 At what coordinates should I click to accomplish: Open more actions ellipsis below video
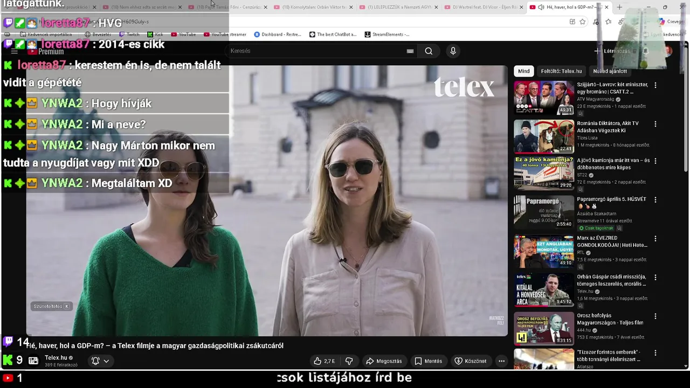coord(501,361)
